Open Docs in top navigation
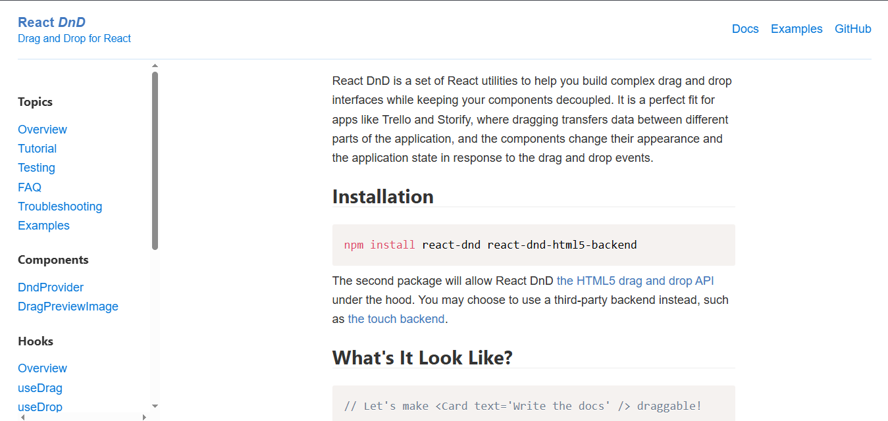 pos(745,29)
